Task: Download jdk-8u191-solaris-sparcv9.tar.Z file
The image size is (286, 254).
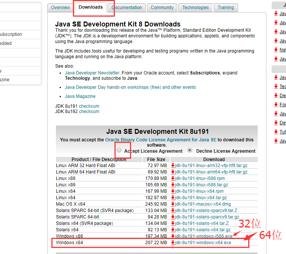Action: [206, 211]
